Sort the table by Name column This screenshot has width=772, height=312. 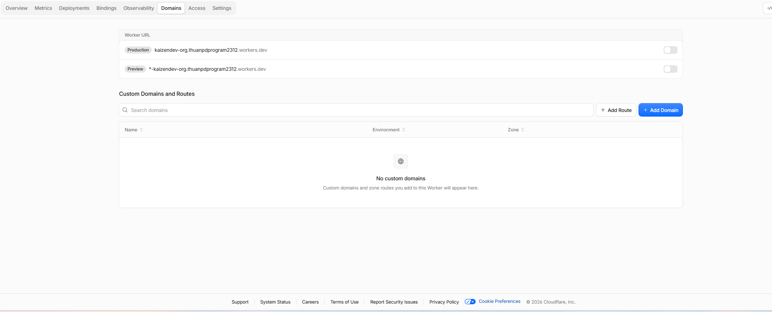(133, 130)
